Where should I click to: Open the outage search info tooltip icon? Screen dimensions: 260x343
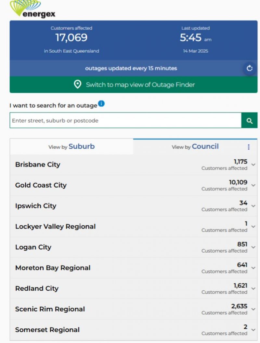tap(101, 103)
